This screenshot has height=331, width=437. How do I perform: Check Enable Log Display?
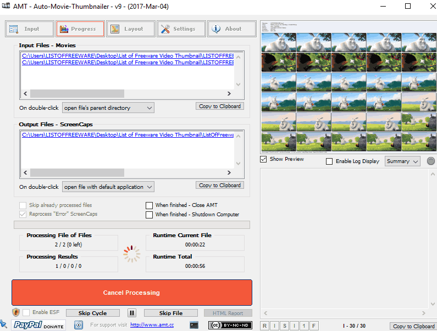tap(329, 161)
